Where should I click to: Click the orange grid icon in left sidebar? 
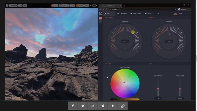coord(101,18)
